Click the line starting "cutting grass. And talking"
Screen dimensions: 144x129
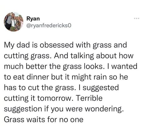(x=69, y=56)
